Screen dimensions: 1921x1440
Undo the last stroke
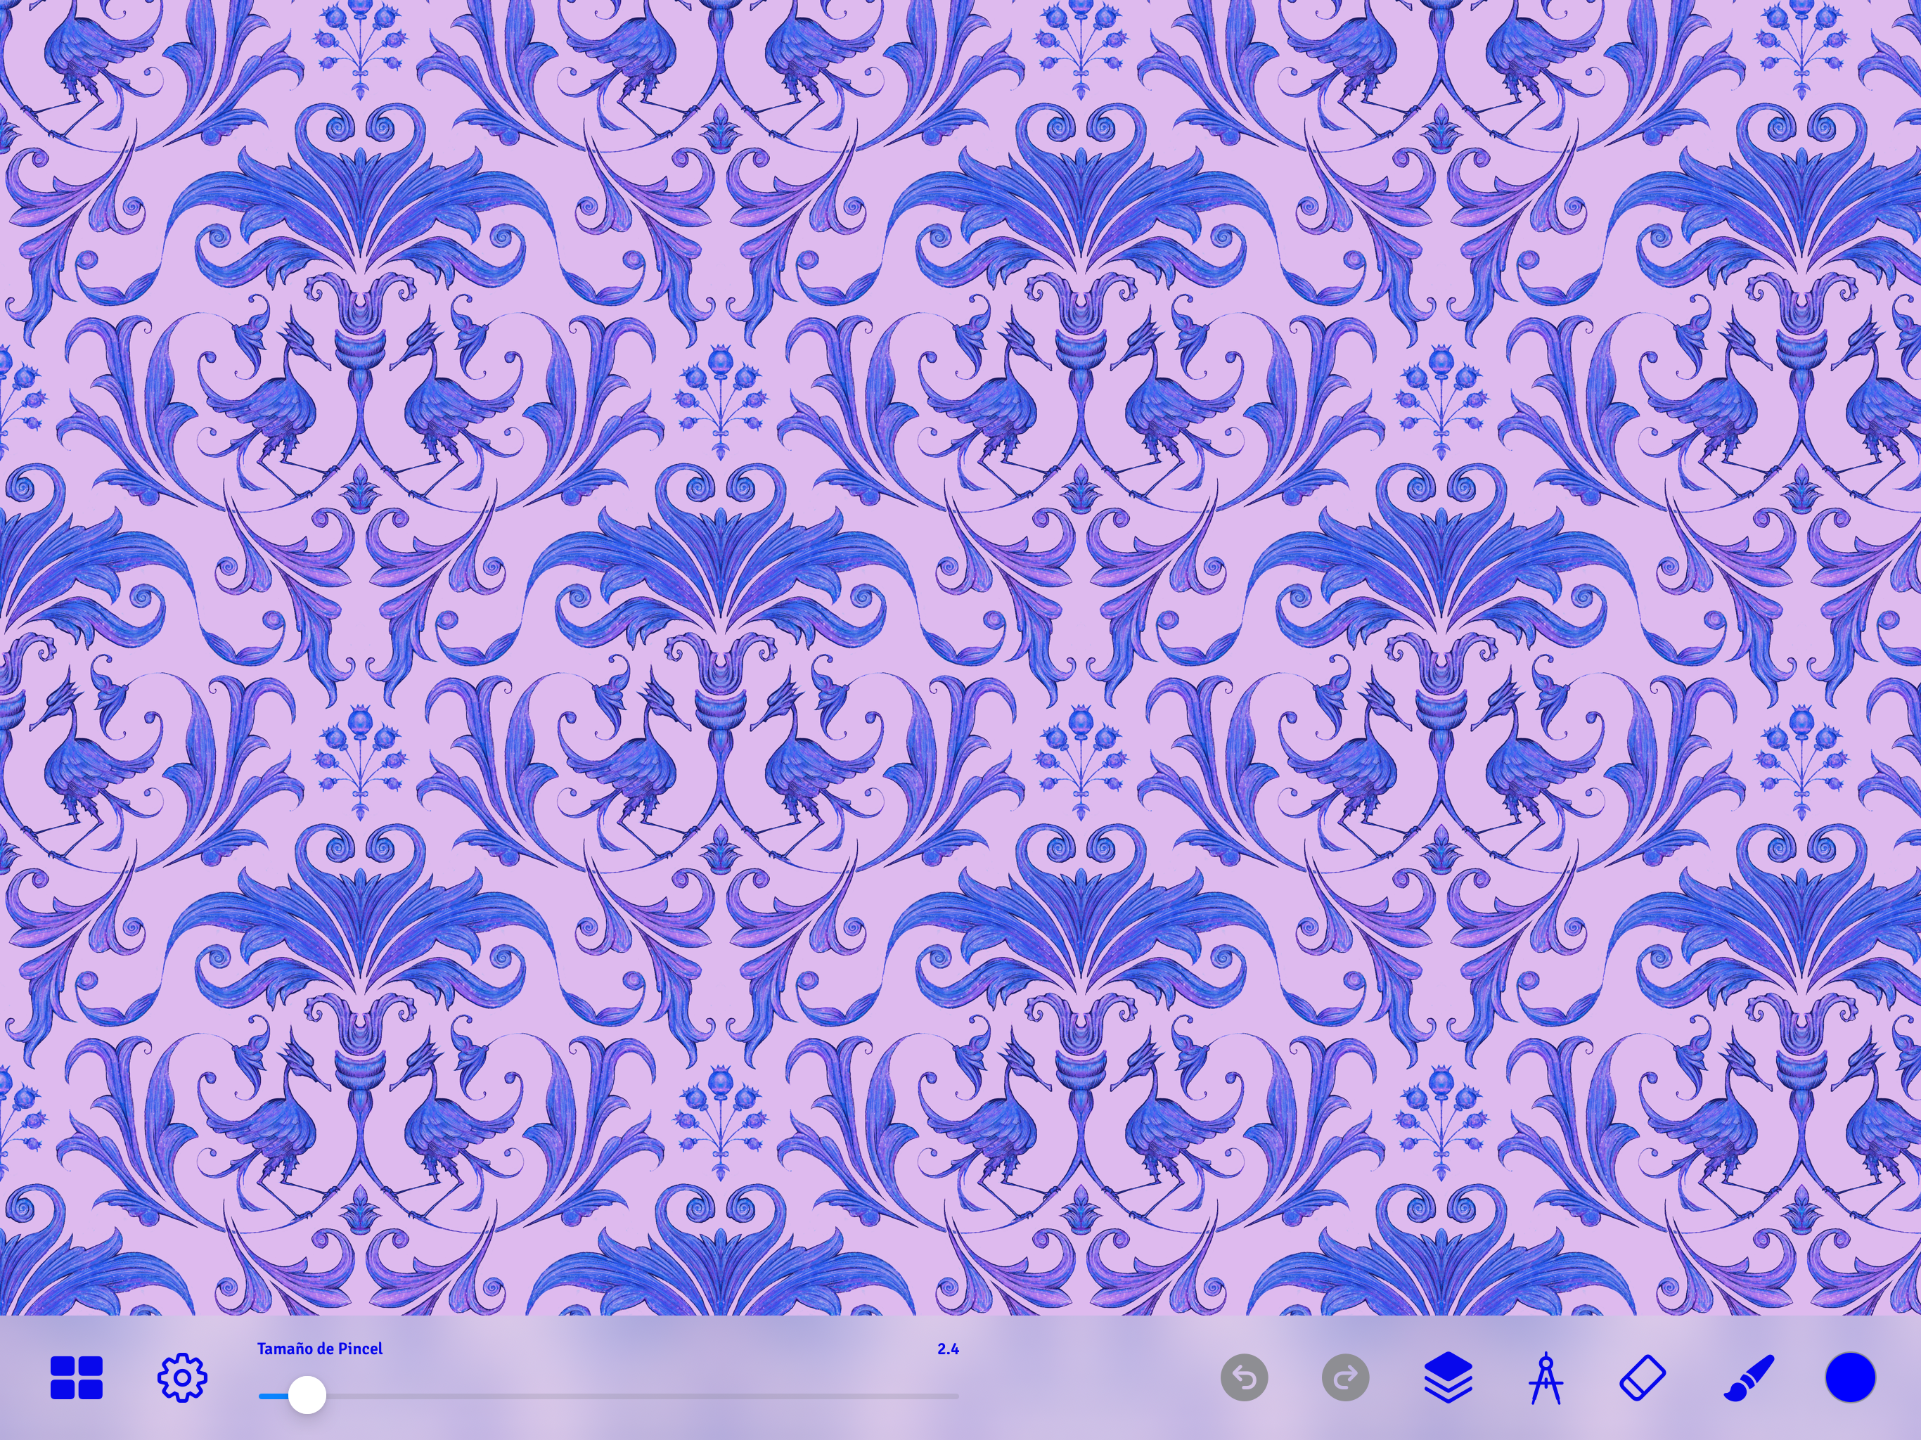(x=1245, y=1377)
